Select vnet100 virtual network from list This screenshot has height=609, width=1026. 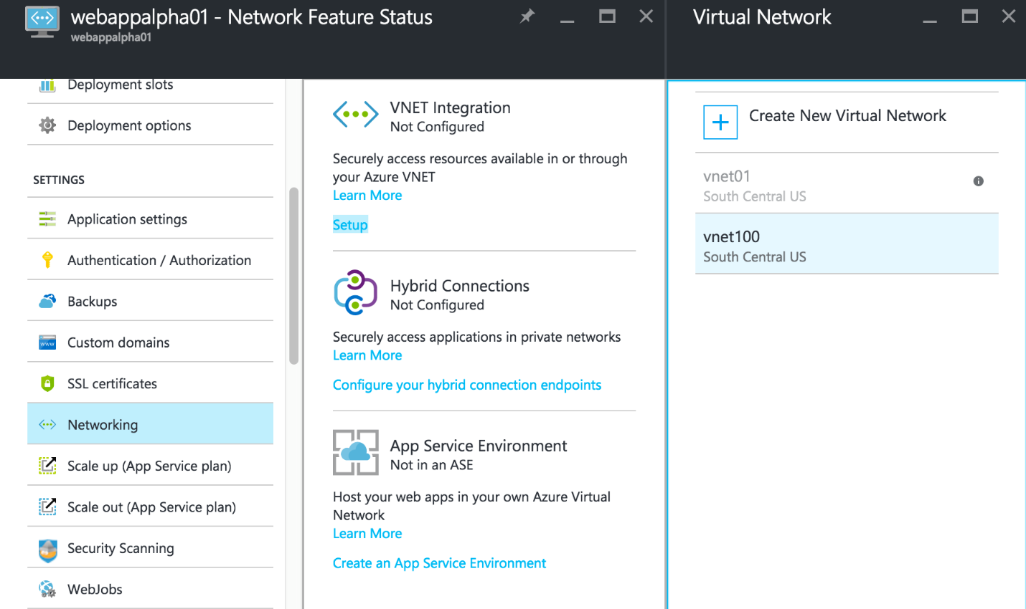tap(847, 245)
